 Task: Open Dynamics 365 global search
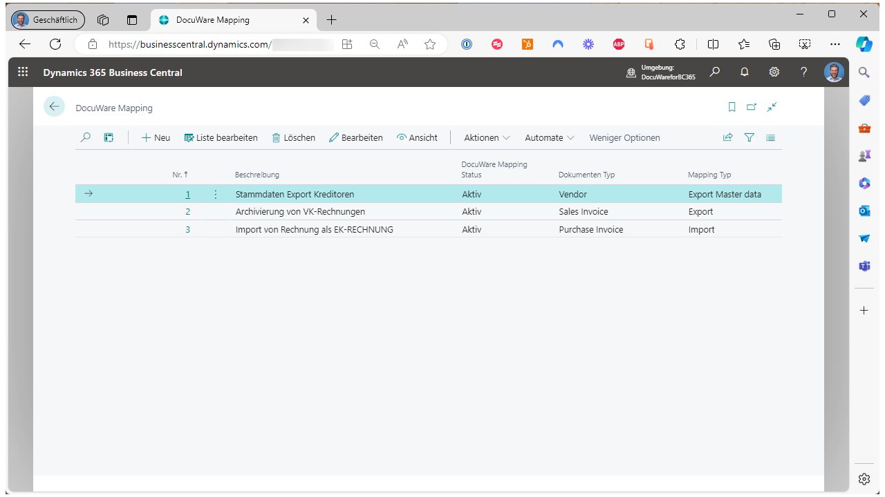point(714,72)
